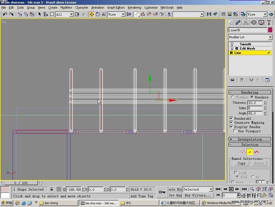Screen dimensions: 275x207
Task: Choose the Select and Move tool
Action: (x=92, y=14)
